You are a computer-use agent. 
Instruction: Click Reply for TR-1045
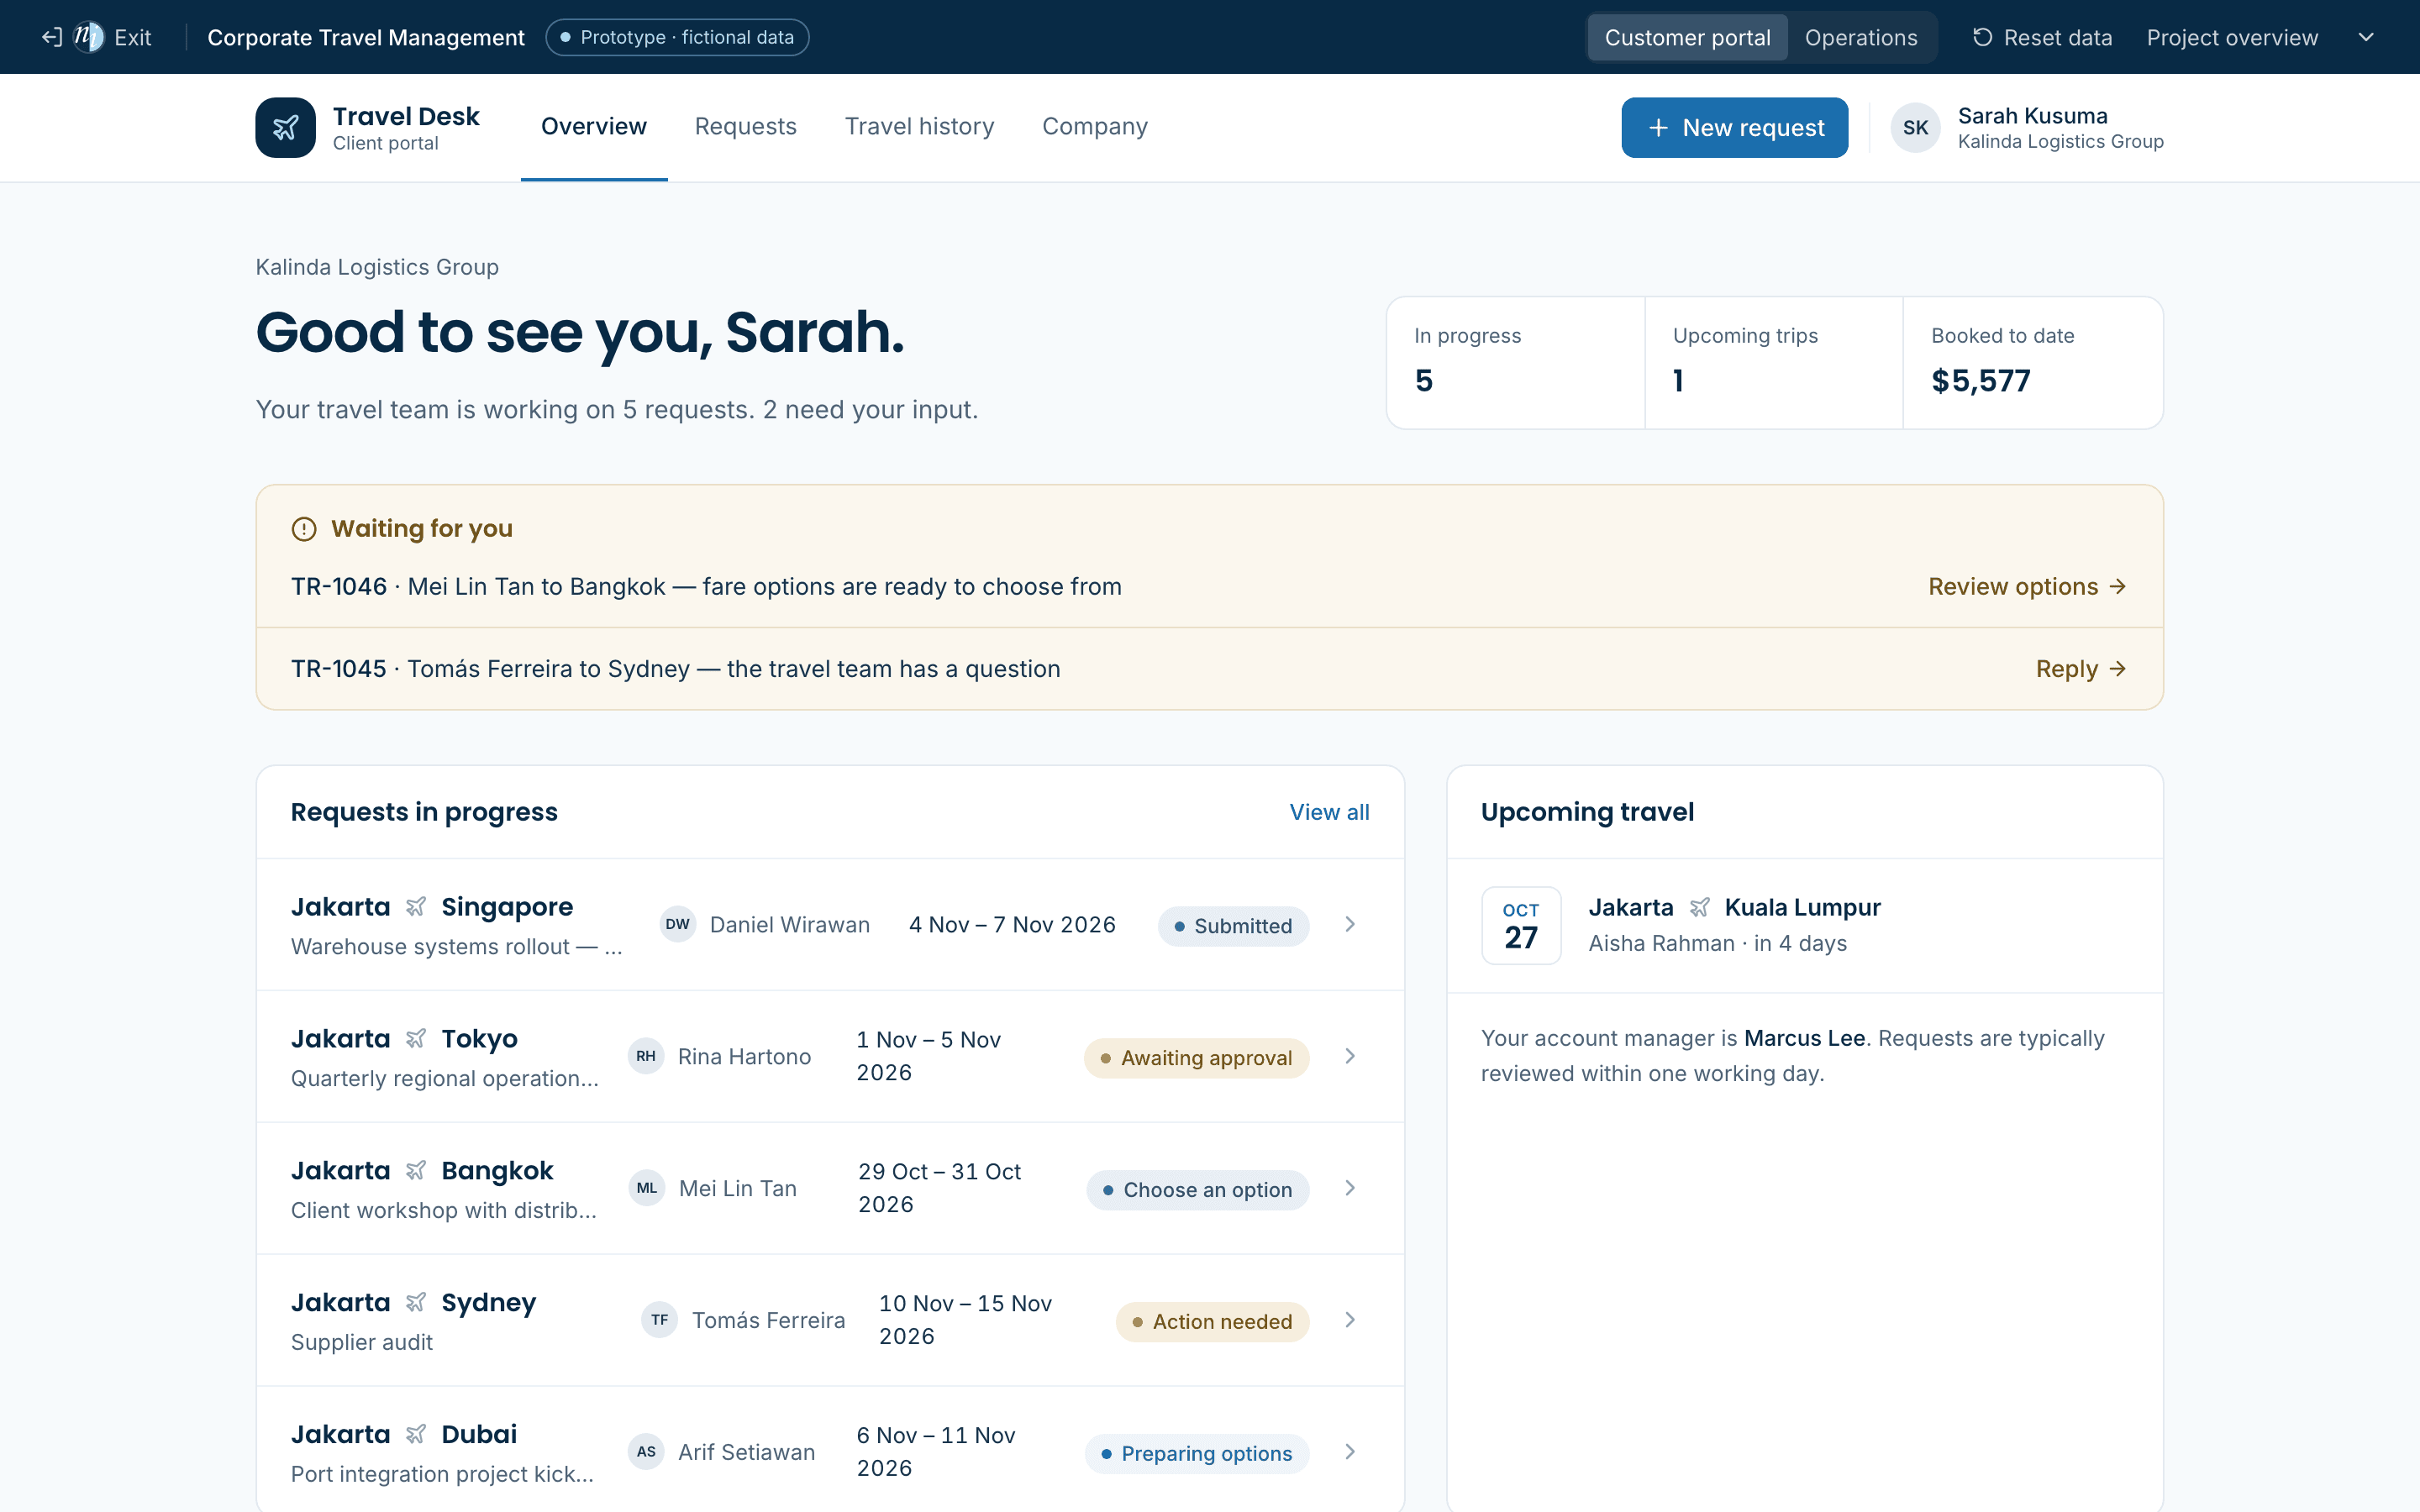pyautogui.click(x=2081, y=669)
